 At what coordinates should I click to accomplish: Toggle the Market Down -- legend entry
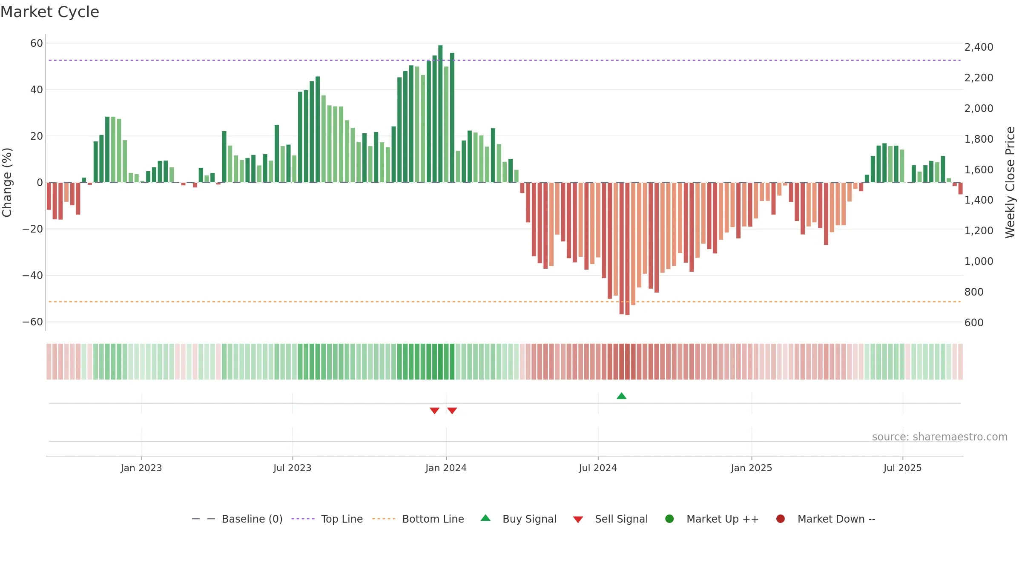[826, 519]
